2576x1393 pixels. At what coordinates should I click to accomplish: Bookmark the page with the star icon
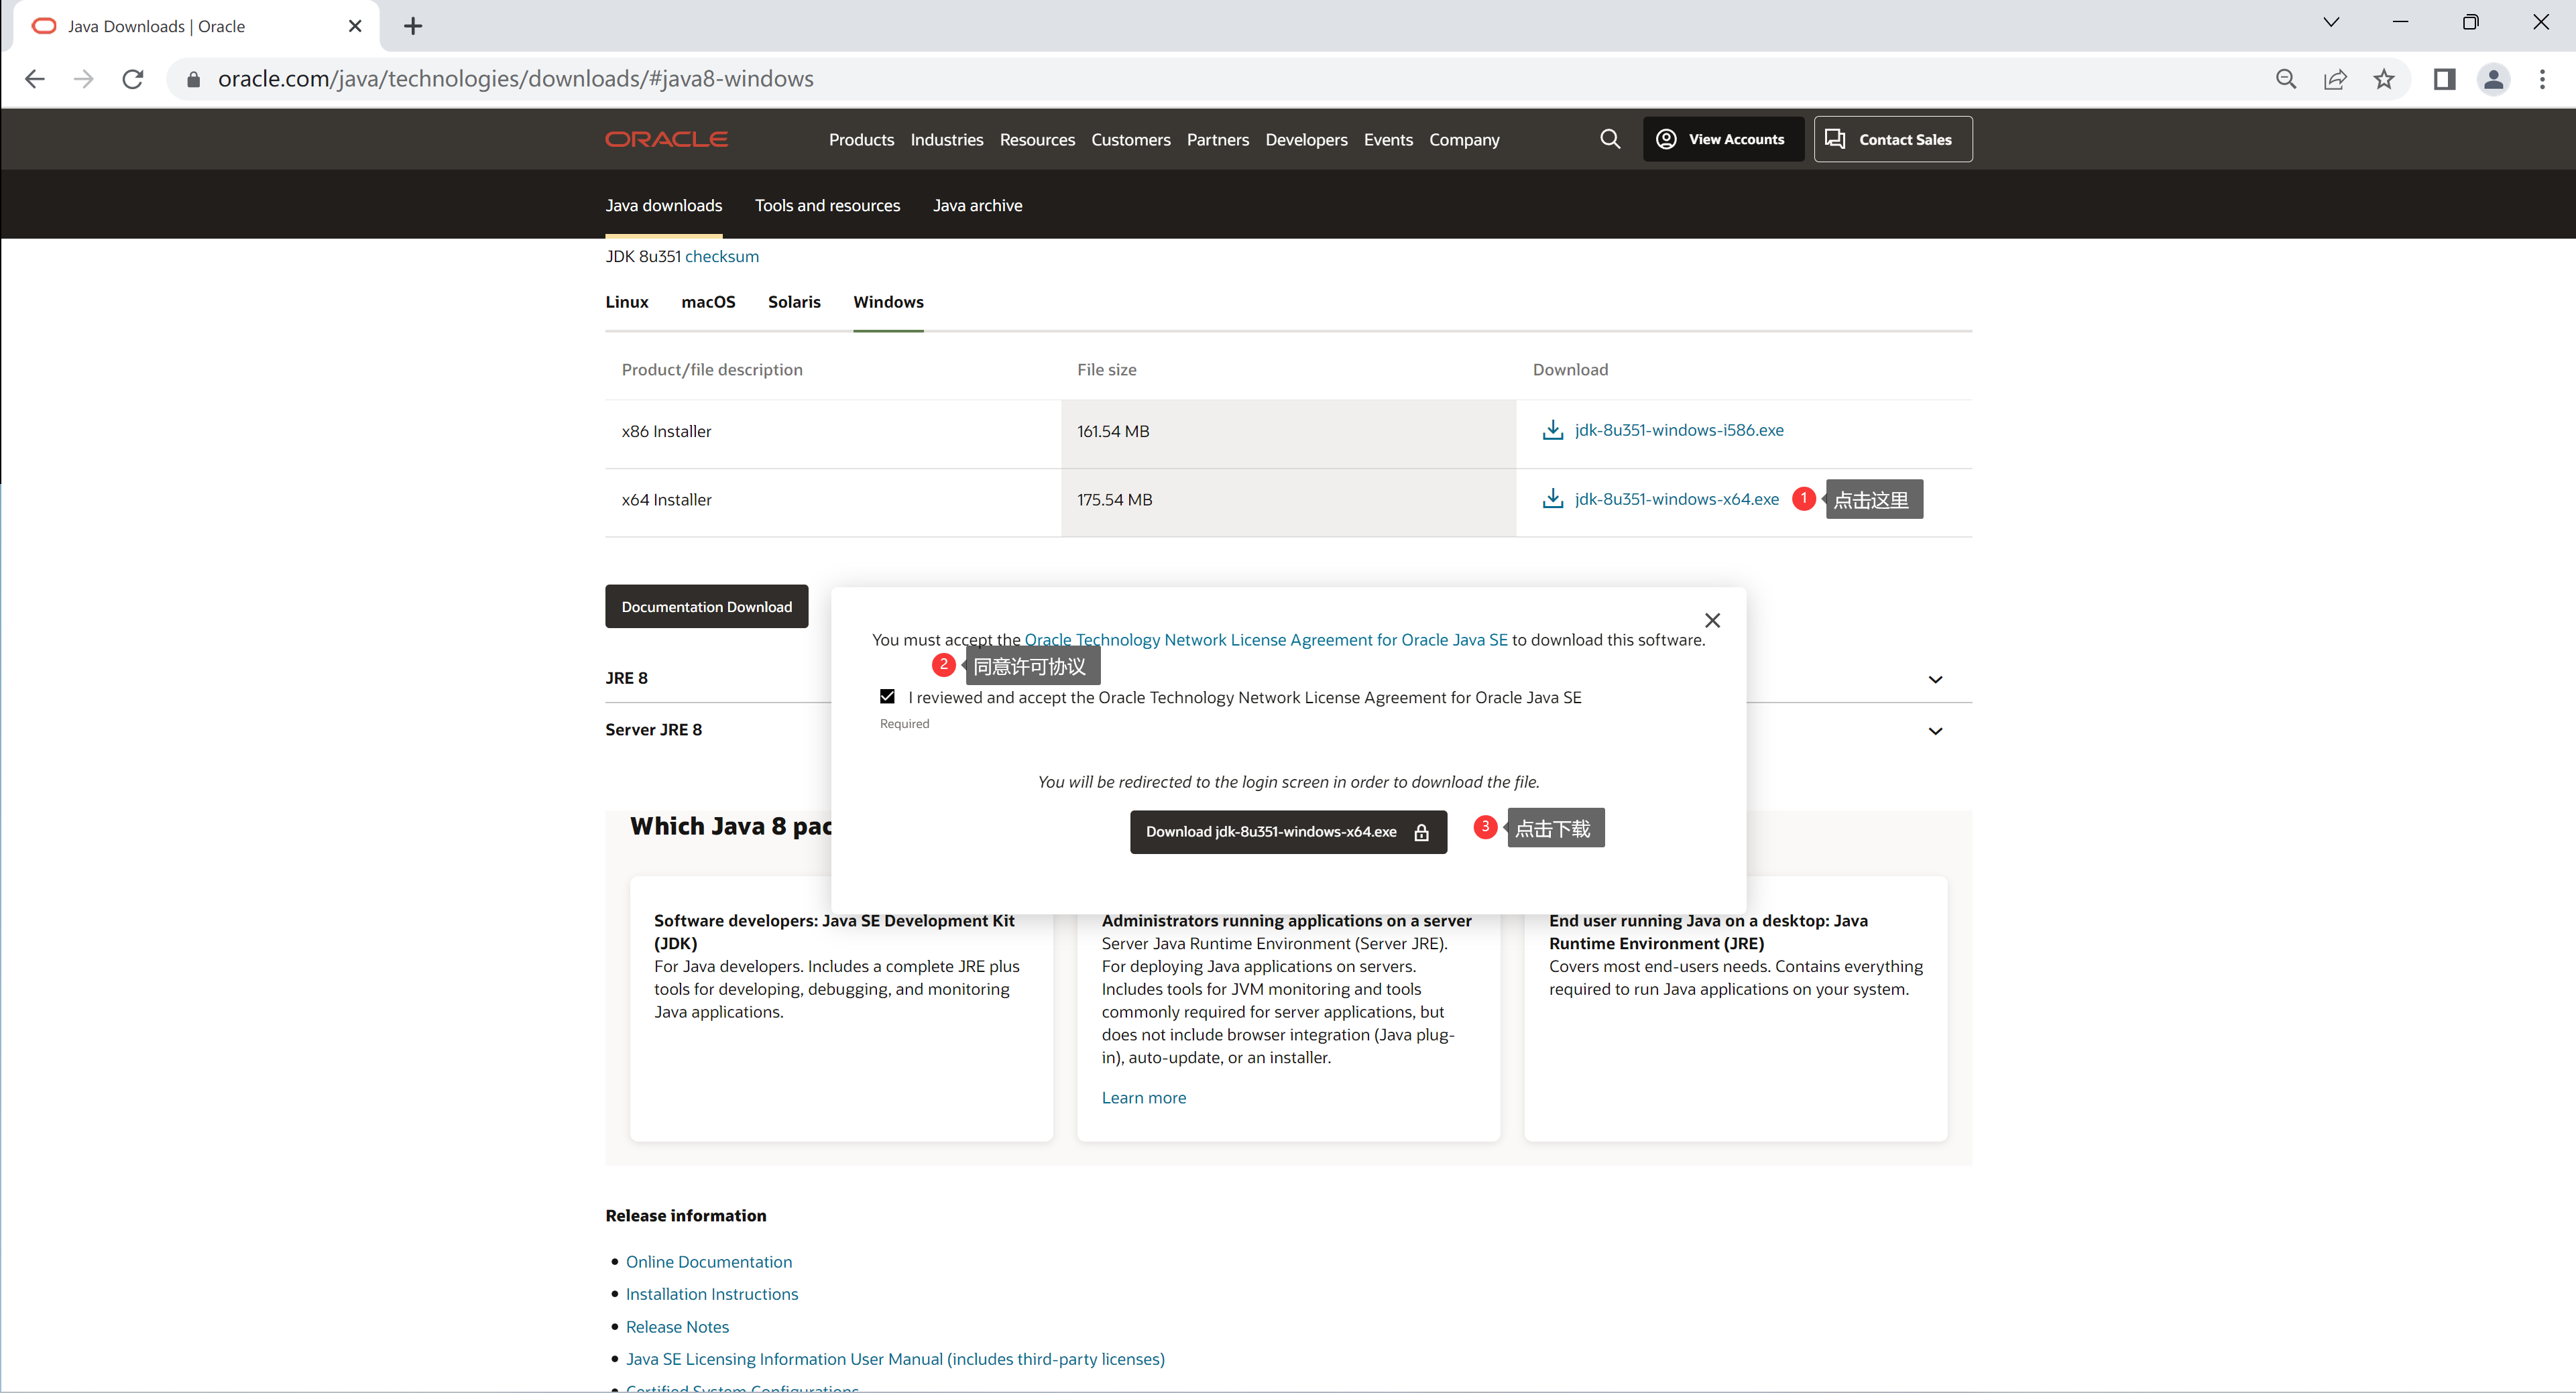click(2384, 79)
